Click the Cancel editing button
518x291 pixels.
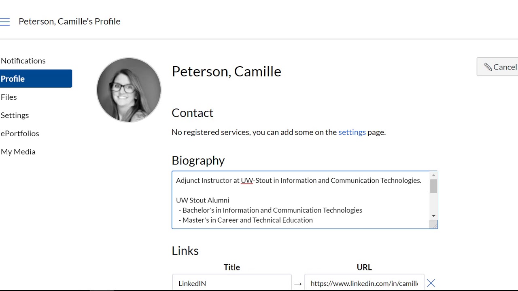[x=500, y=67]
